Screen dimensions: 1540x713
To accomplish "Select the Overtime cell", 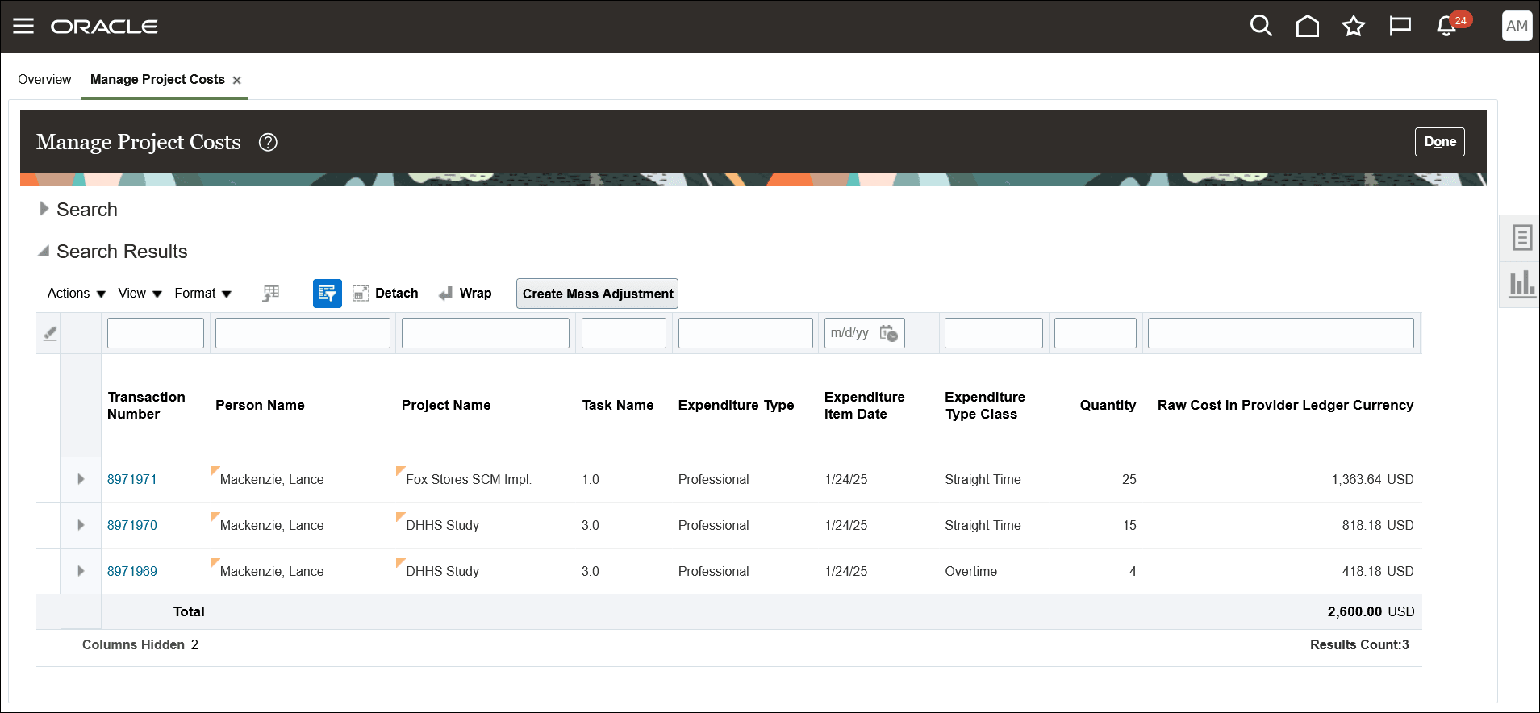I will tap(970, 571).
